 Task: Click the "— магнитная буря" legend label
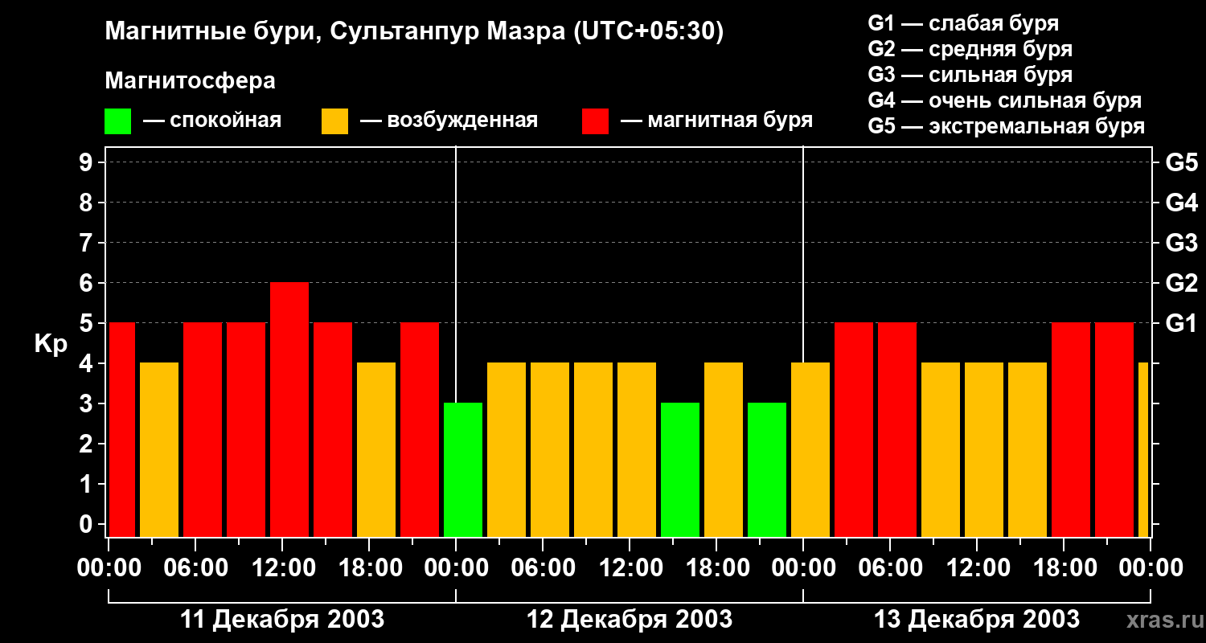(x=716, y=121)
